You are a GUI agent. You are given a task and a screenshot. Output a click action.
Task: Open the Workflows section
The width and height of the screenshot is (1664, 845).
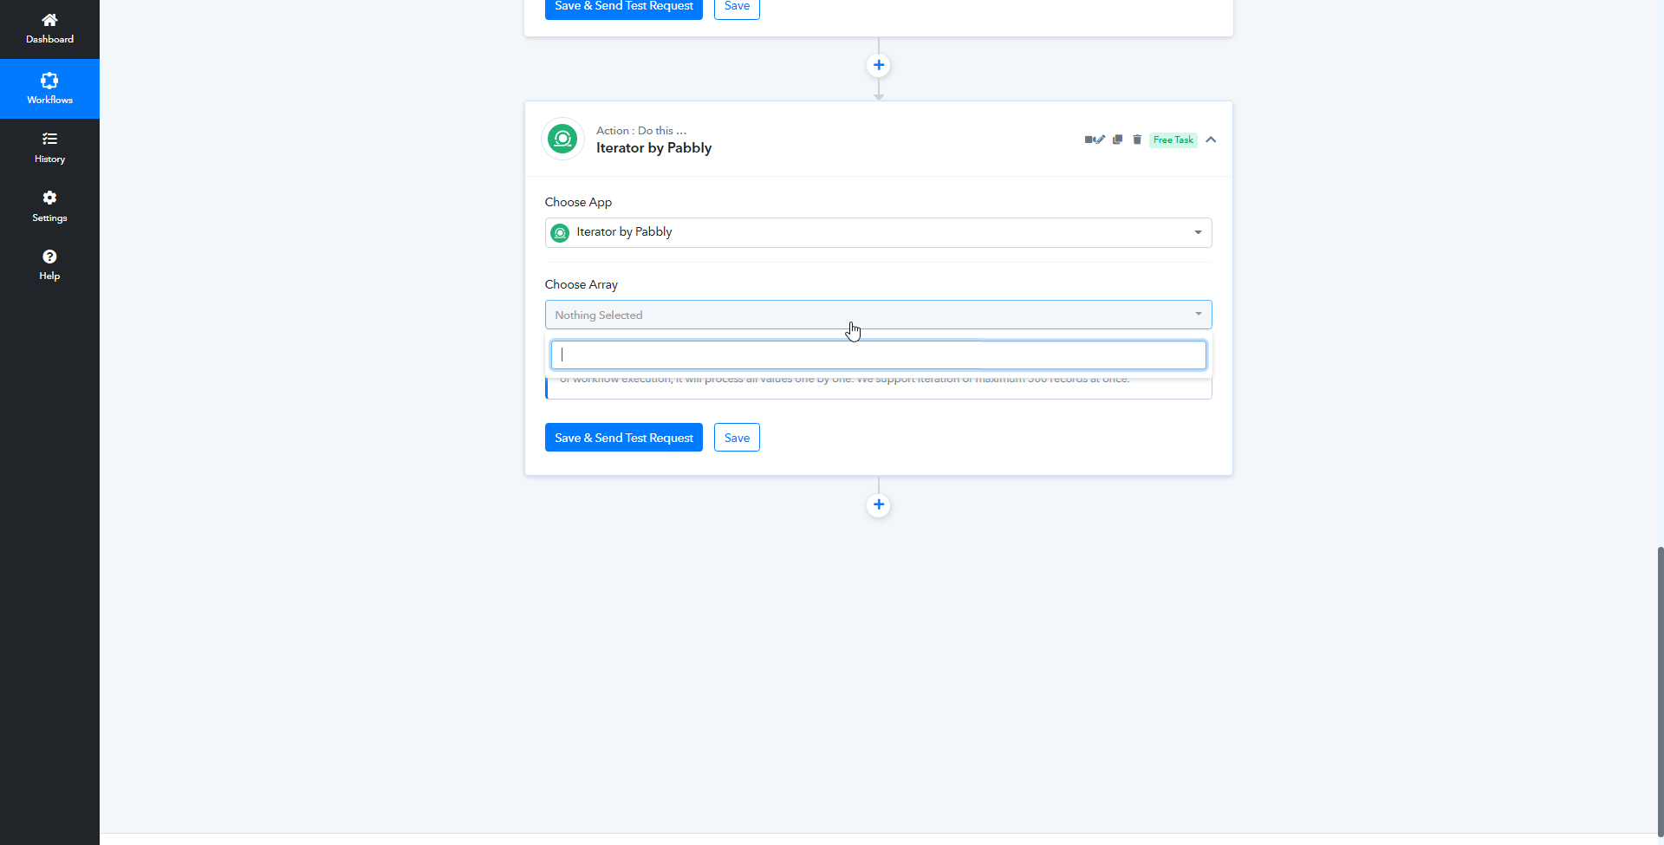(49, 88)
